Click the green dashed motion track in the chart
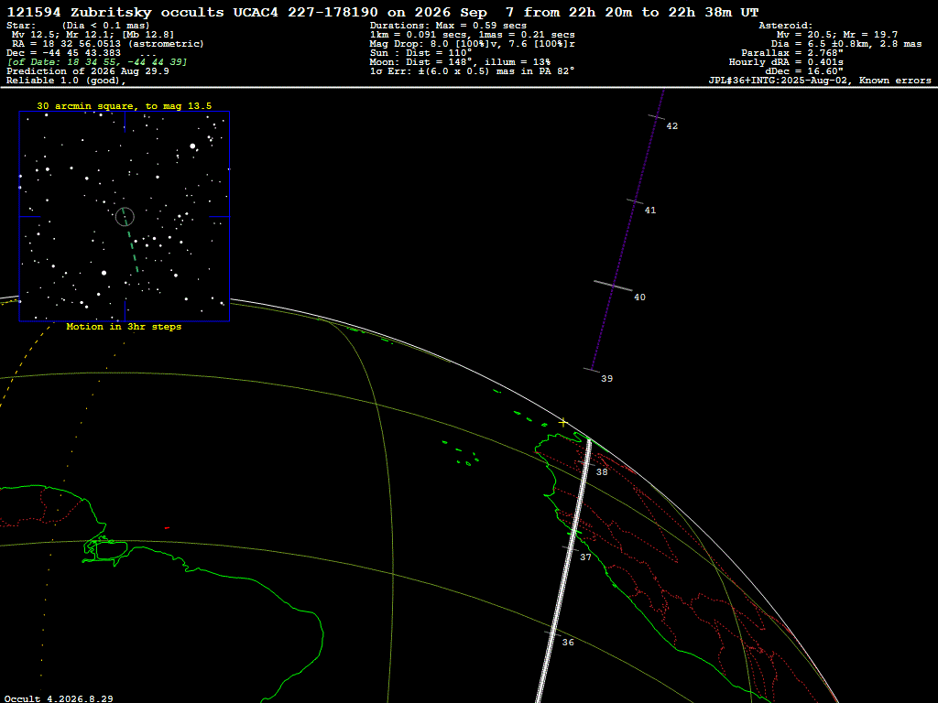 click(x=130, y=242)
